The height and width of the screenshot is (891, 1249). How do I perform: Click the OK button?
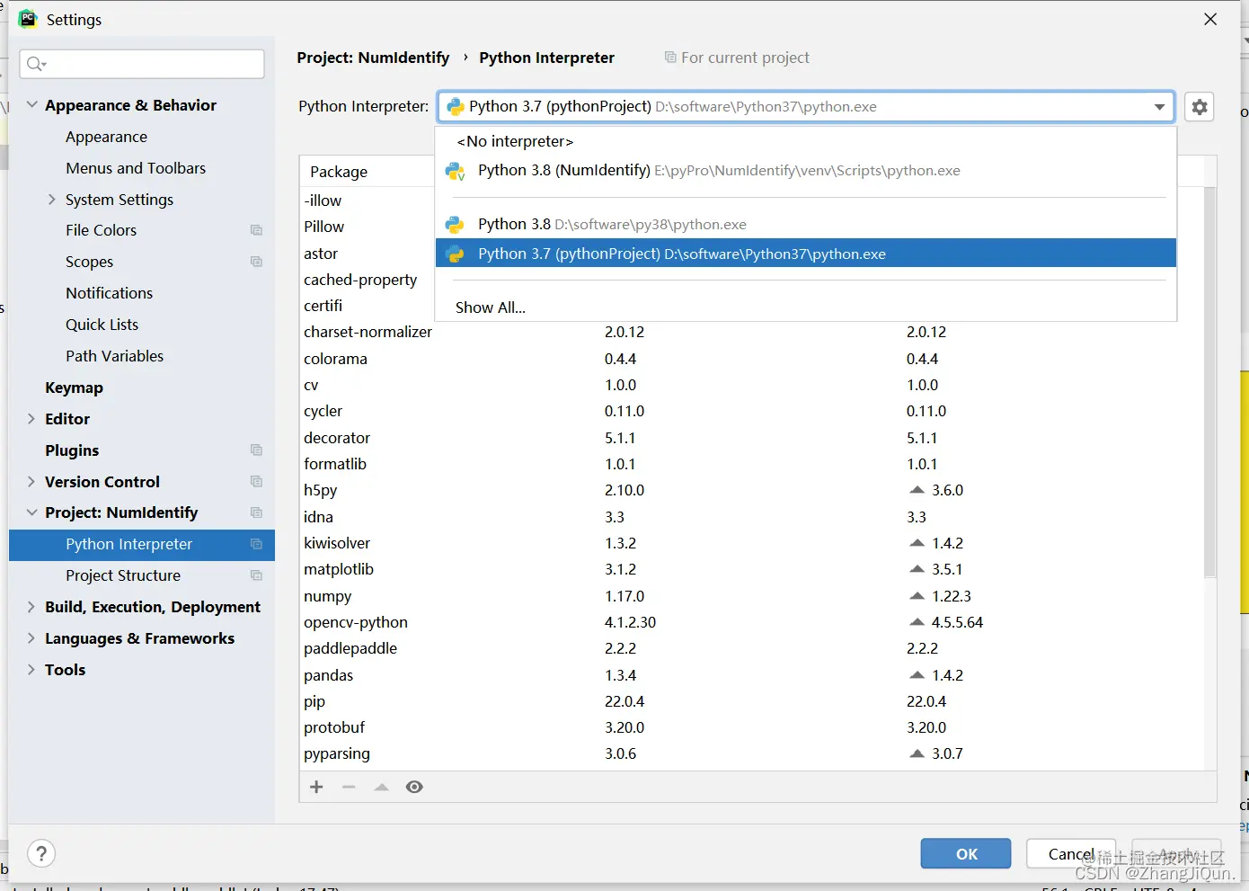(x=966, y=853)
